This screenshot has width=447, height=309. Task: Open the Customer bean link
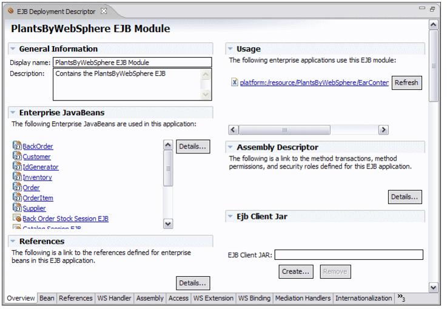coord(36,157)
